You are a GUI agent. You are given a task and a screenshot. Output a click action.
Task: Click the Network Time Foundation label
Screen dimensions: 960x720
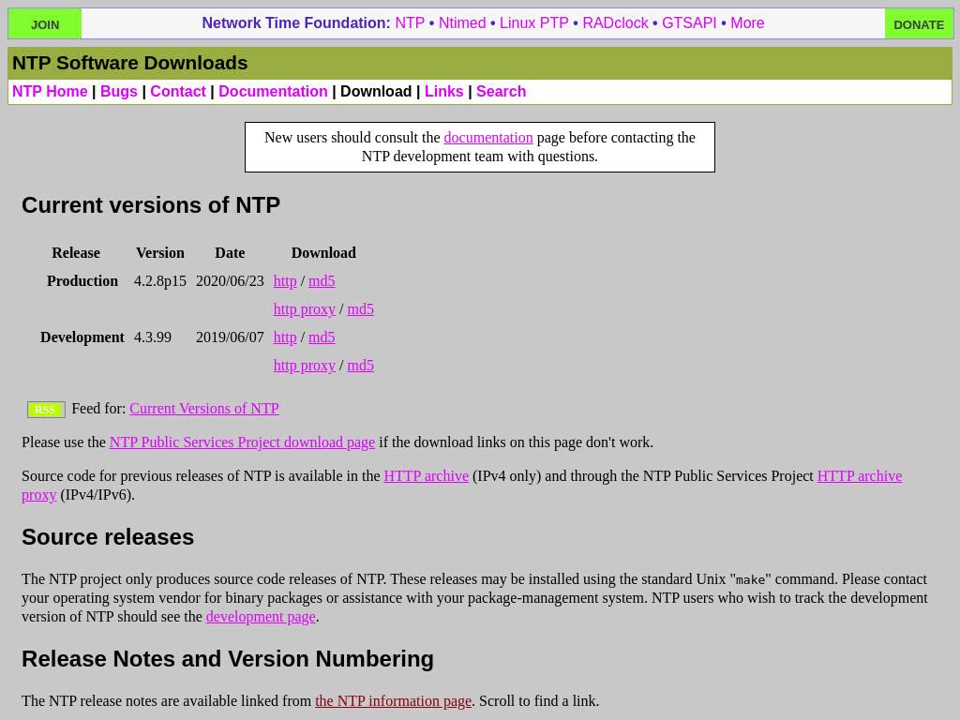click(x=296, y=23)
